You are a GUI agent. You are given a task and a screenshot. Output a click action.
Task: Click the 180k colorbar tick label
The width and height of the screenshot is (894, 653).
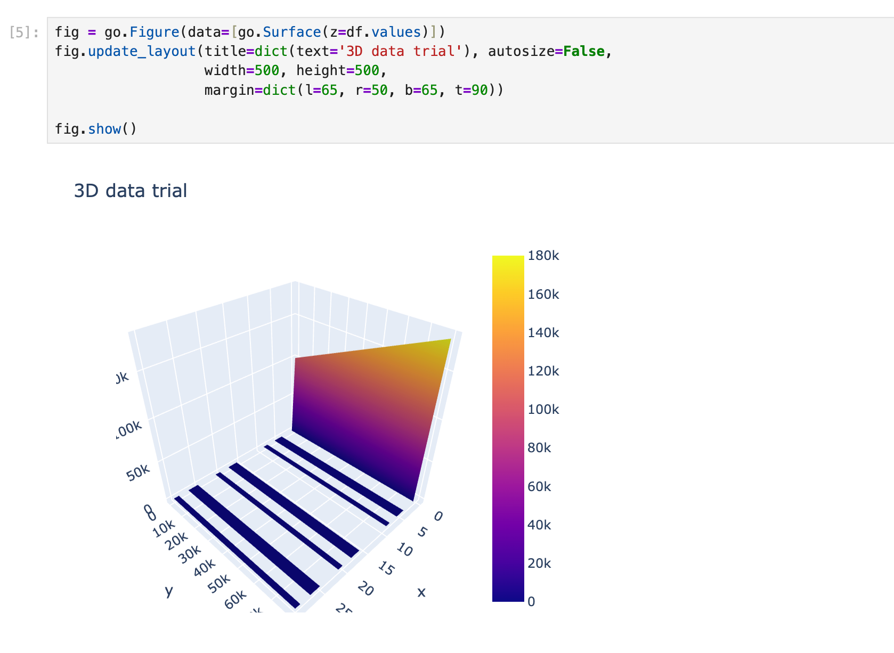[543, 256]
